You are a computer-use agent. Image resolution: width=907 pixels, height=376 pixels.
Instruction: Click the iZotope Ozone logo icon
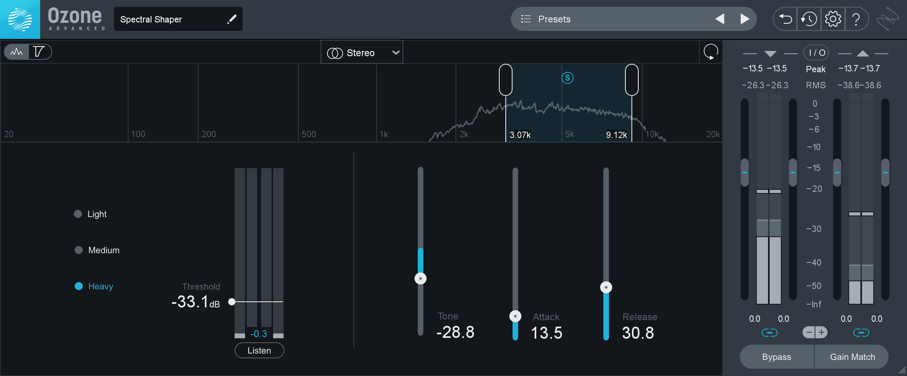point(20,19)
